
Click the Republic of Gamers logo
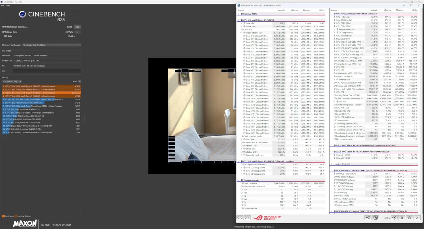[267, 218]
